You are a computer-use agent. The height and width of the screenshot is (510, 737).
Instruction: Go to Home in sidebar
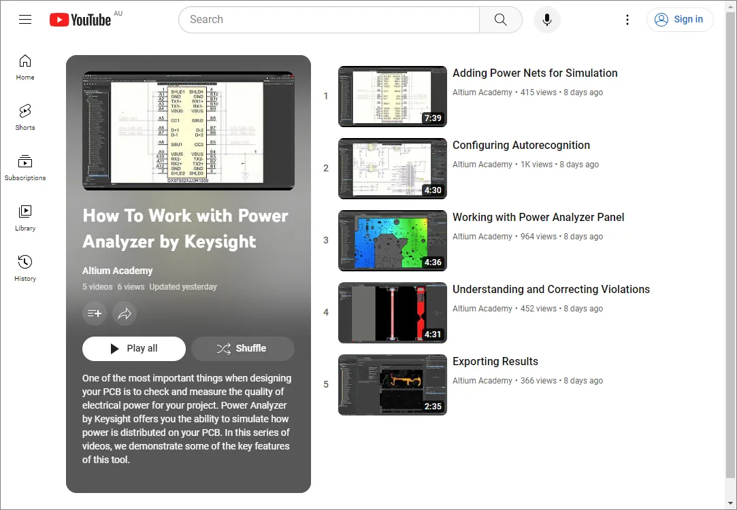pyautogui.click(x=25, y=67)
